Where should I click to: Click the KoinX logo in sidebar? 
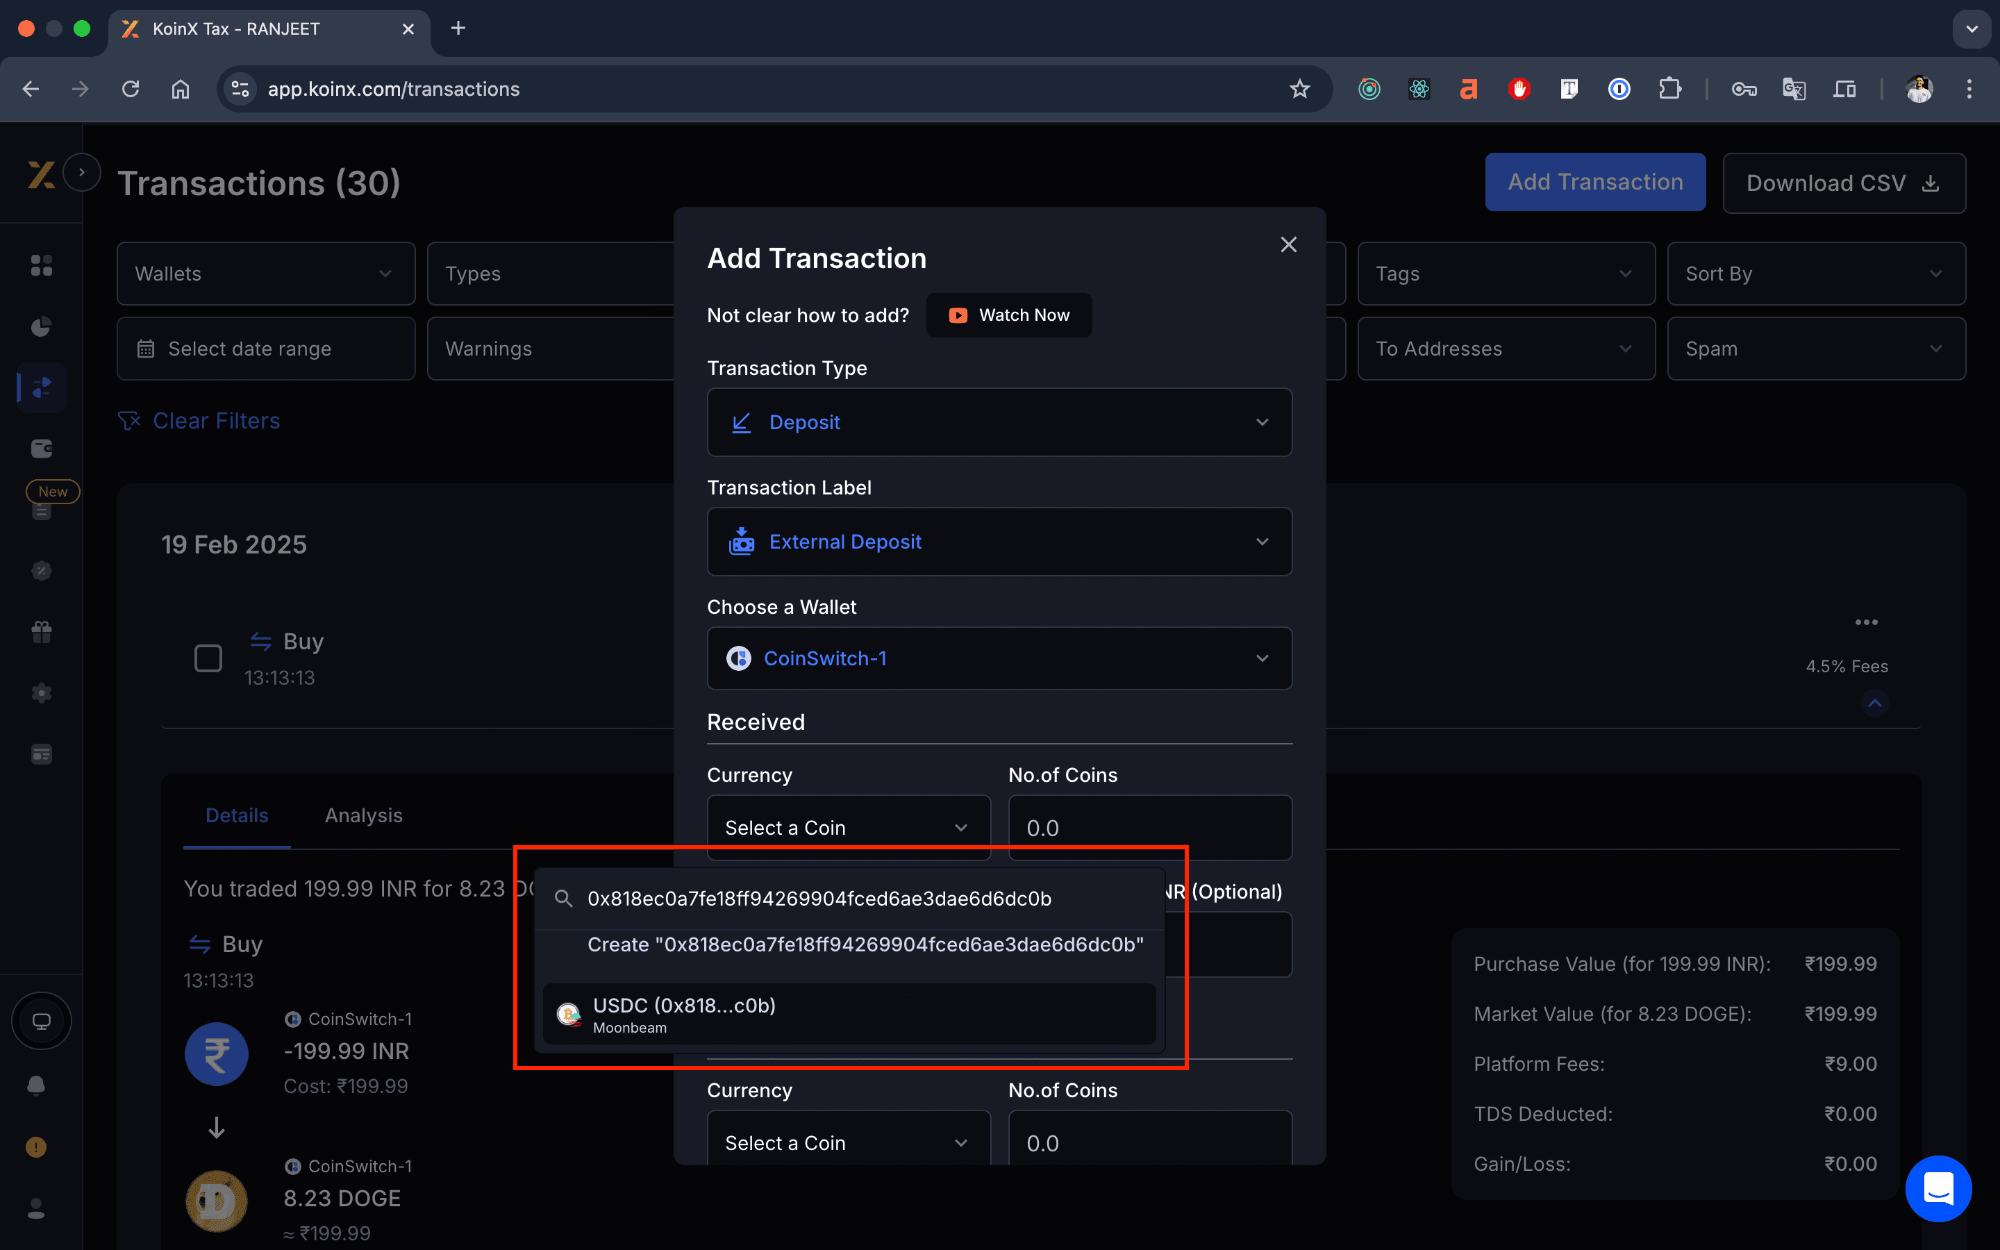click(40, 174)
